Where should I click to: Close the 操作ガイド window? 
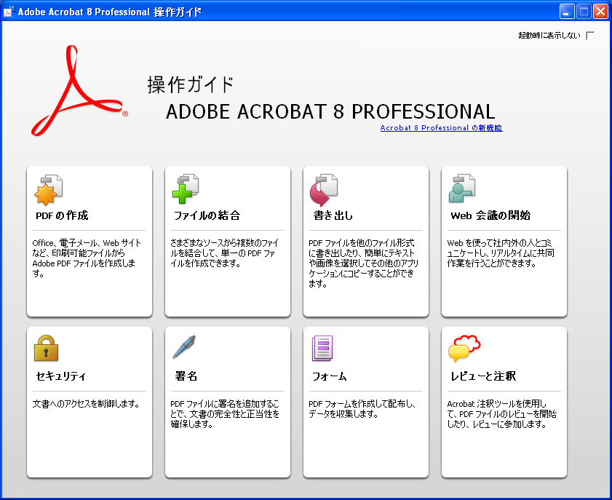(x=600, y=12)
